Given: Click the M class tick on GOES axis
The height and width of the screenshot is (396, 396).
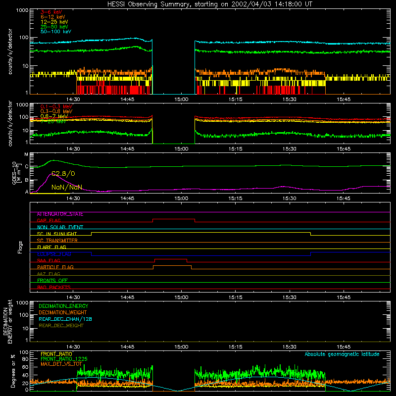Looking at the screenshot, I should 26,154.
